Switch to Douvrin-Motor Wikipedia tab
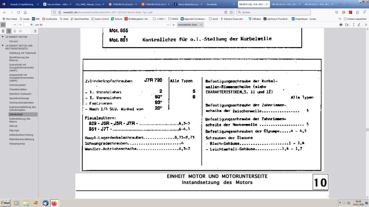The width and height of the screenshot is (369, 207). (x=55, y=4)
